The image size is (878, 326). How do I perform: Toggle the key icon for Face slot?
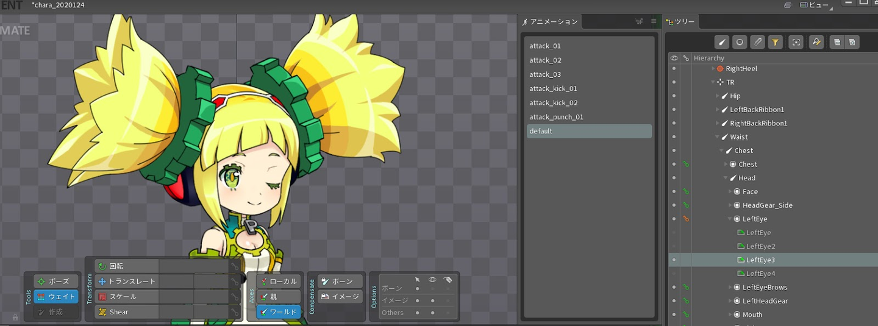[686, 192]
